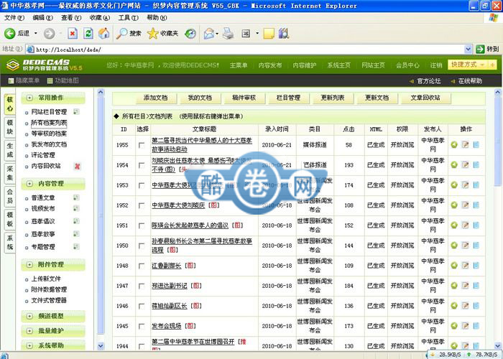Select the 核心 vertical tab

(x=10, y=104)
